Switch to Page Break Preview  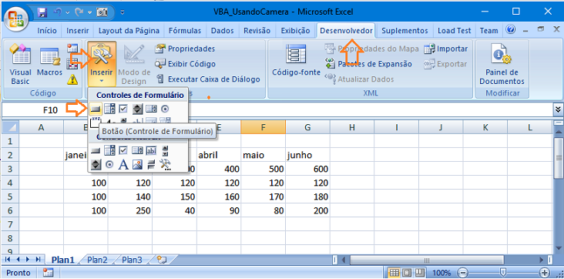pyautogui.click(x=420, y=272)
